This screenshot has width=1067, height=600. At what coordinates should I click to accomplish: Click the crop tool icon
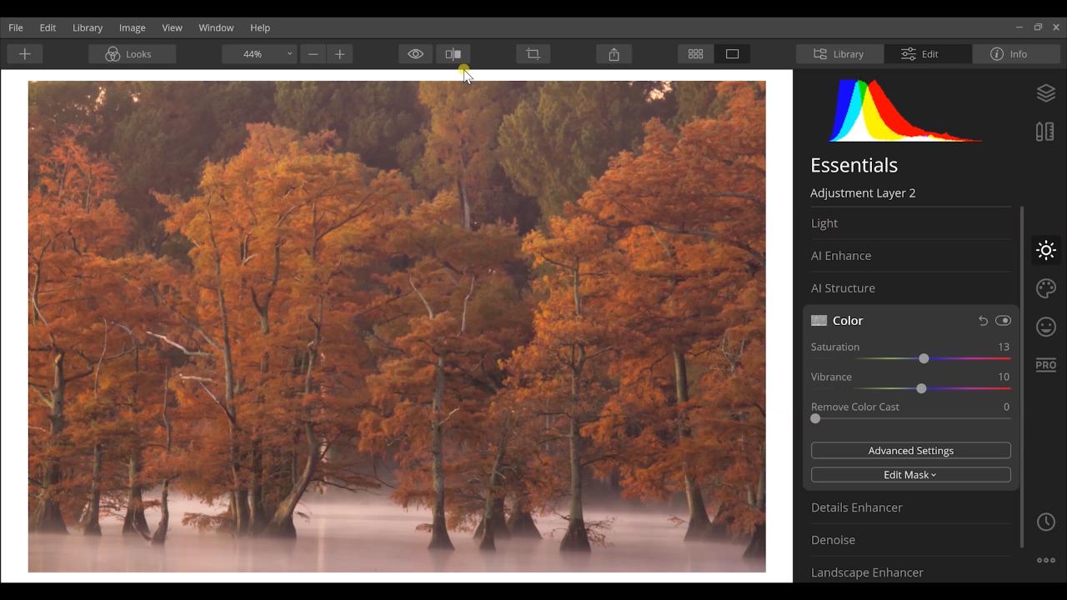click(x=533, y=54)
